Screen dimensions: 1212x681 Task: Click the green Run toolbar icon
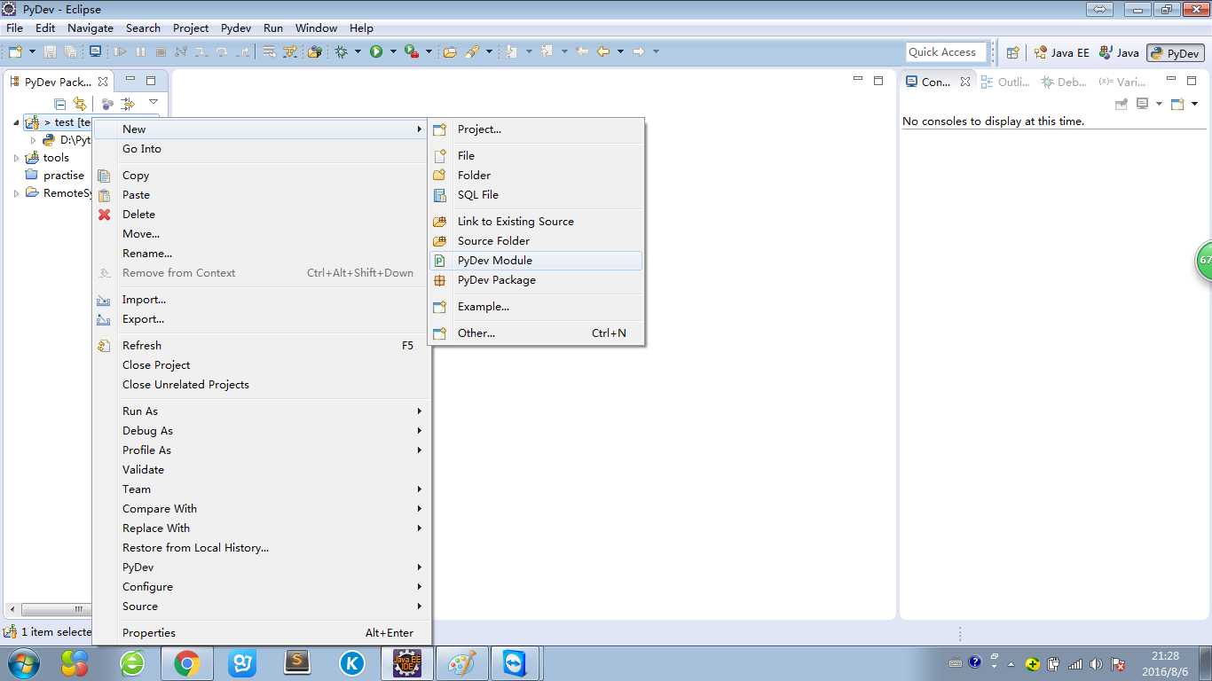pos(376,51)
